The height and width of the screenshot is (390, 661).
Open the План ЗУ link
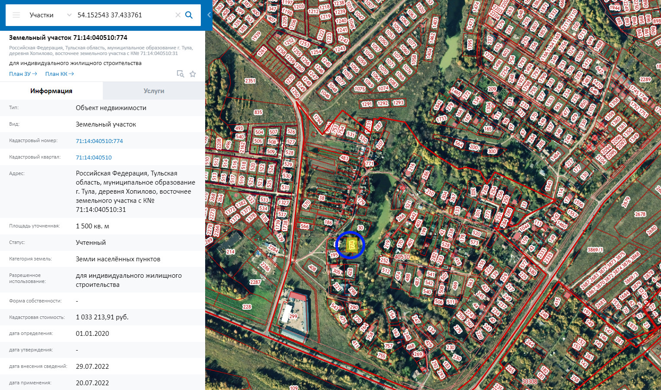23,74
